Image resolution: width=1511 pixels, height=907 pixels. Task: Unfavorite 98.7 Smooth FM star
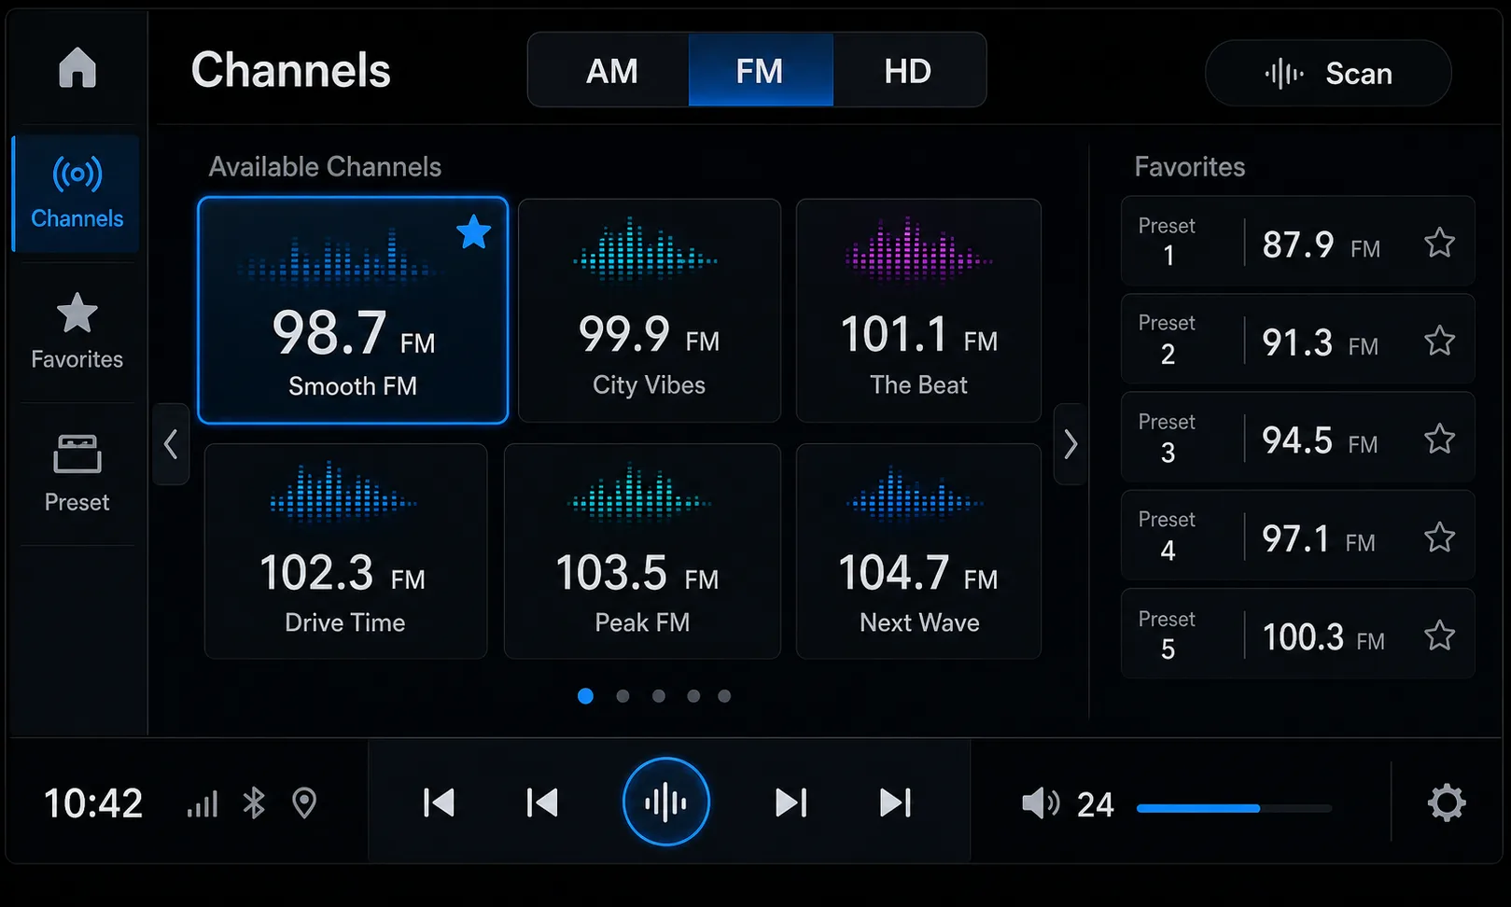[x=474, y=232]
